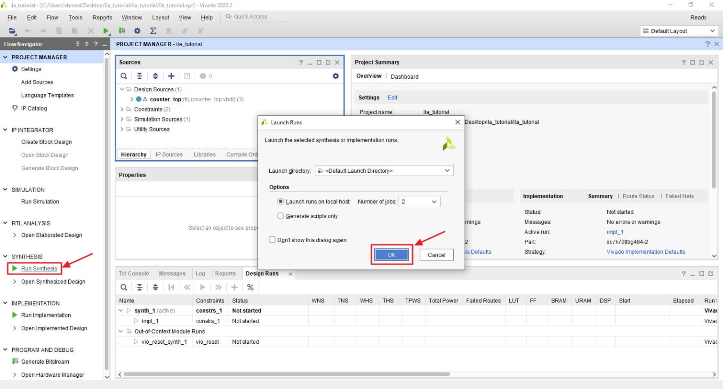Switch to the Tcl Console tab
Image resolution: width=723 pixels, height=389 pixels.
coord(134,273)
